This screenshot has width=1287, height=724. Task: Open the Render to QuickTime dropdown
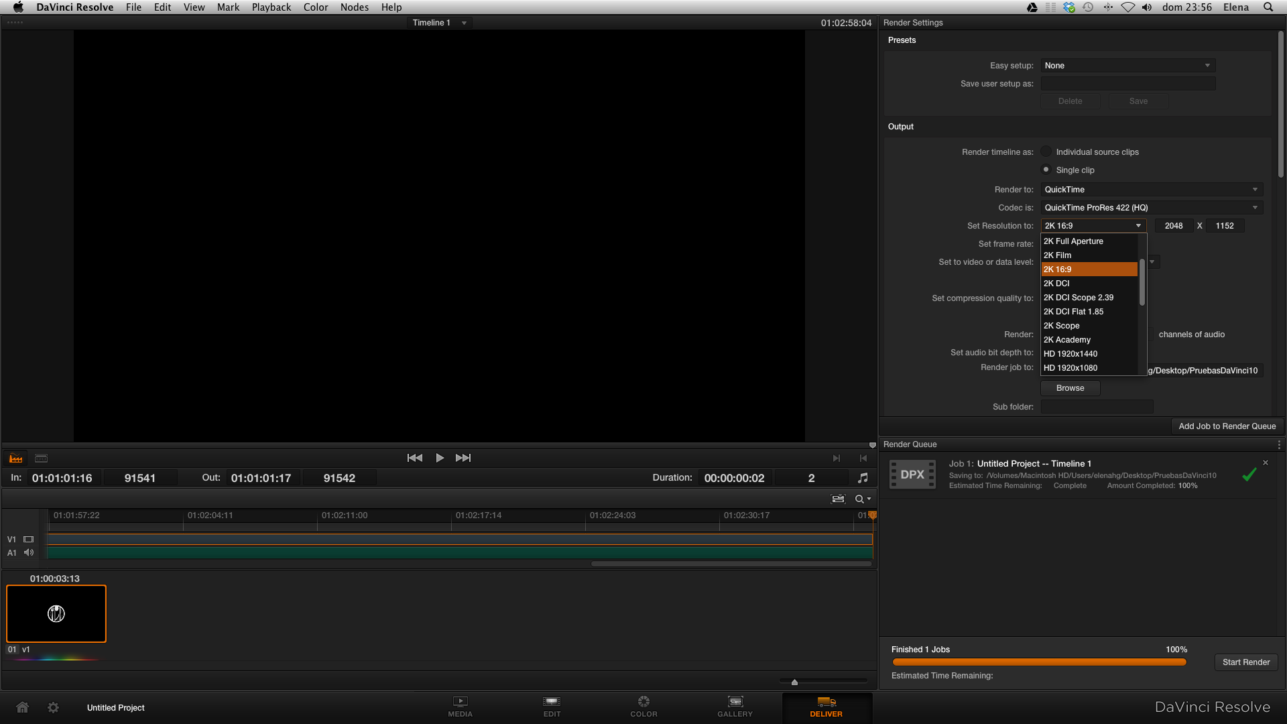click(1152, 190)
